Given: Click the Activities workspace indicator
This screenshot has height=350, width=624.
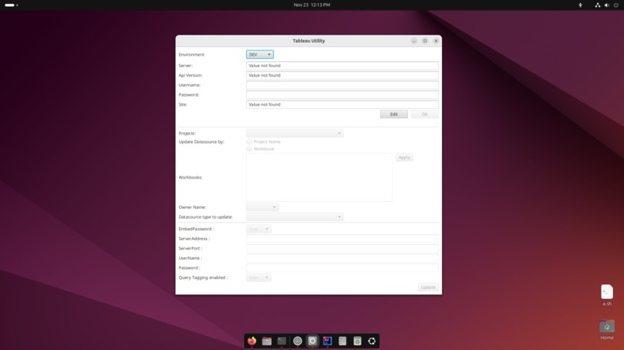Looking at the screenshot, I should click(11, 5).
